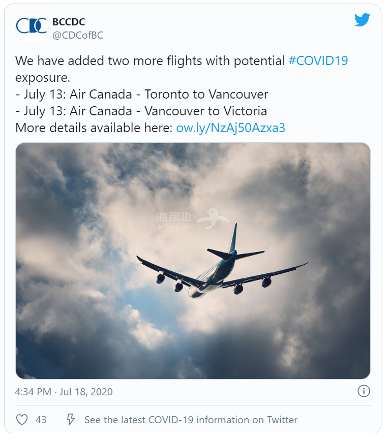The height and width of the screenshot is (440, 386).
Task: Click the Toronto to Vancouver flight line
Action: coord(142,95)
